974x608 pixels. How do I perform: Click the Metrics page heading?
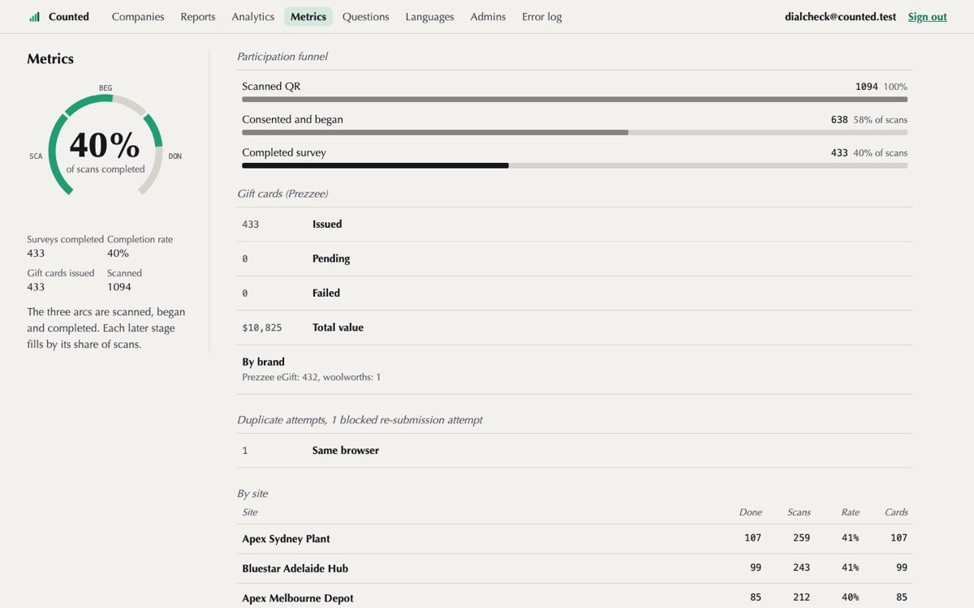[50, 58]
